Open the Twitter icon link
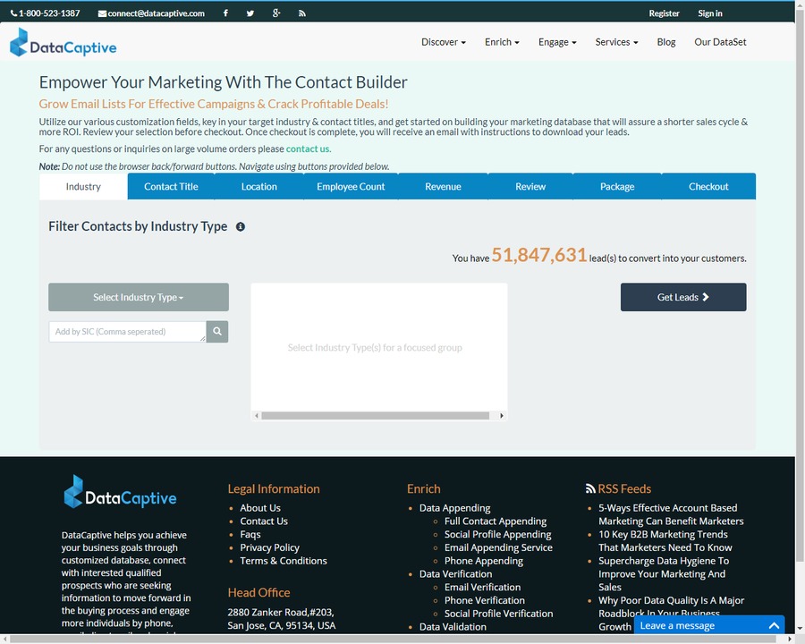This screenshot has height=644, width=805. click(250, 13)
